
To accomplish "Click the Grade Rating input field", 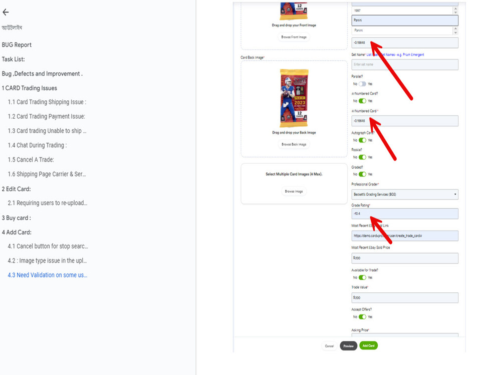I will (405, 213).
